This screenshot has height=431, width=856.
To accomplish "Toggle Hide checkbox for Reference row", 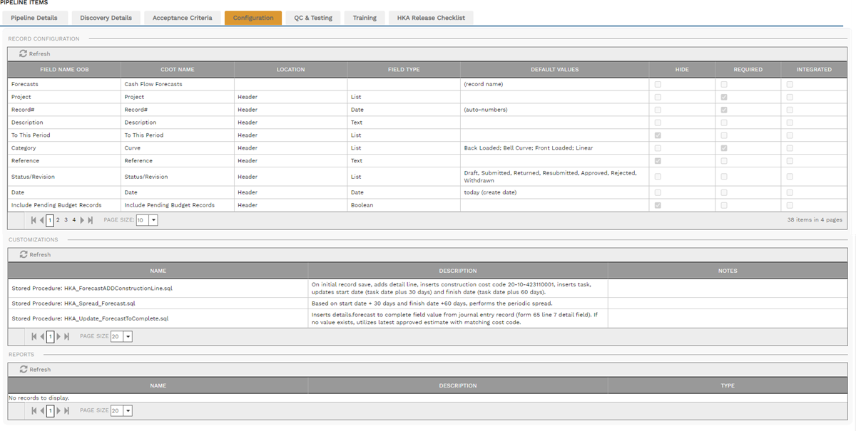I will [658, 161].
